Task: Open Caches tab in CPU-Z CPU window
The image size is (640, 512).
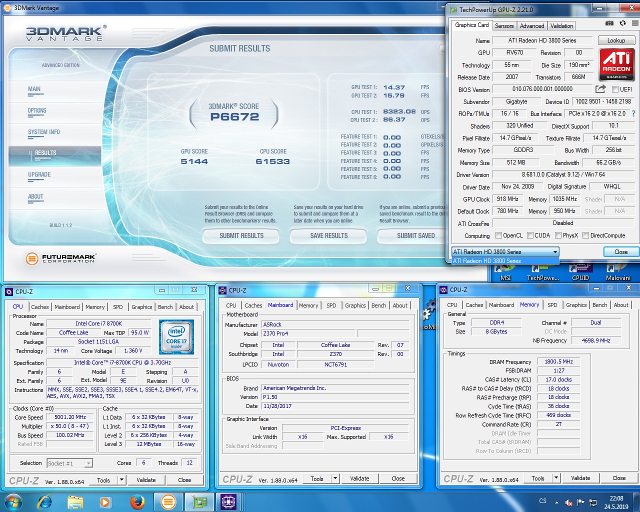Action: click(x=40, y=307)
